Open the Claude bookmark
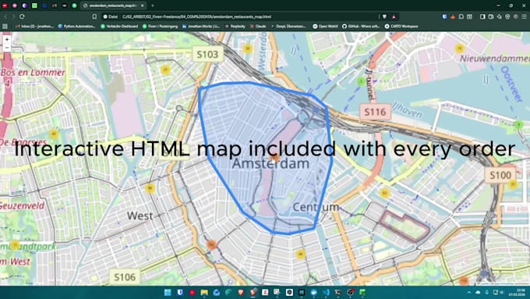Screen dimensions: 530x299 [258, 26]
